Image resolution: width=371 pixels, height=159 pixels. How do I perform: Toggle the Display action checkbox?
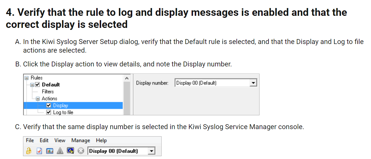tap(49, 106)
